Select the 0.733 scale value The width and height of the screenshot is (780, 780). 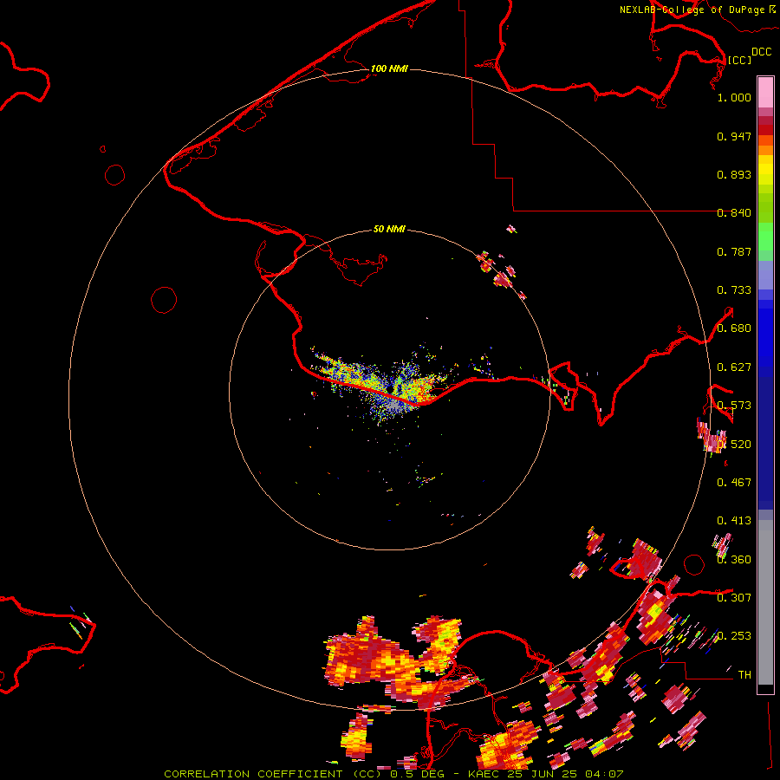pyautogui.click(x=734, y=290)
